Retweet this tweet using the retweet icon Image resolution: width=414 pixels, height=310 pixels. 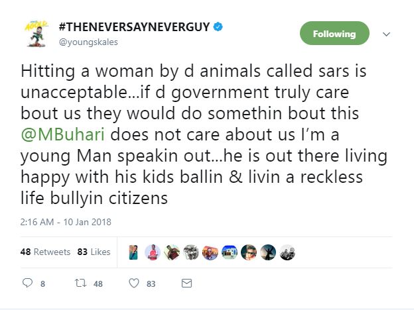[80, 284]
